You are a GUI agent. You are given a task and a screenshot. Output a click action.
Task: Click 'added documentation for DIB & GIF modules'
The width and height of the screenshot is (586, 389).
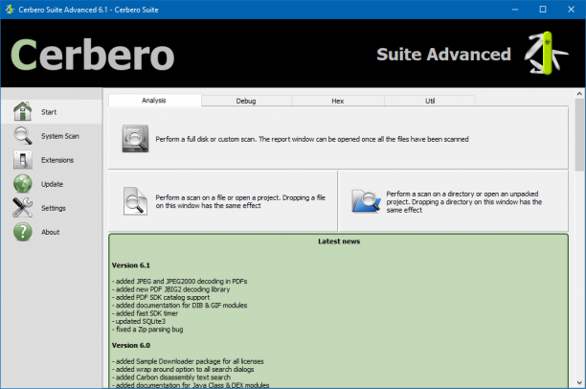point(179,306)
